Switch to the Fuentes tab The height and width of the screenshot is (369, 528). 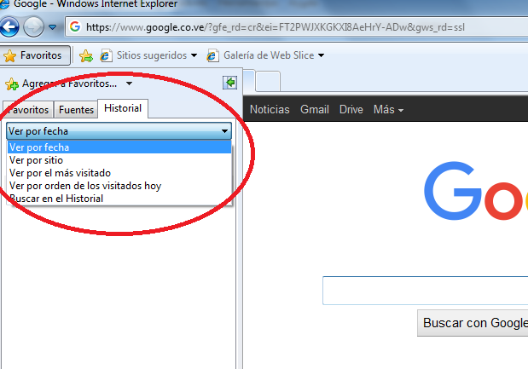[x=76, y=110]
